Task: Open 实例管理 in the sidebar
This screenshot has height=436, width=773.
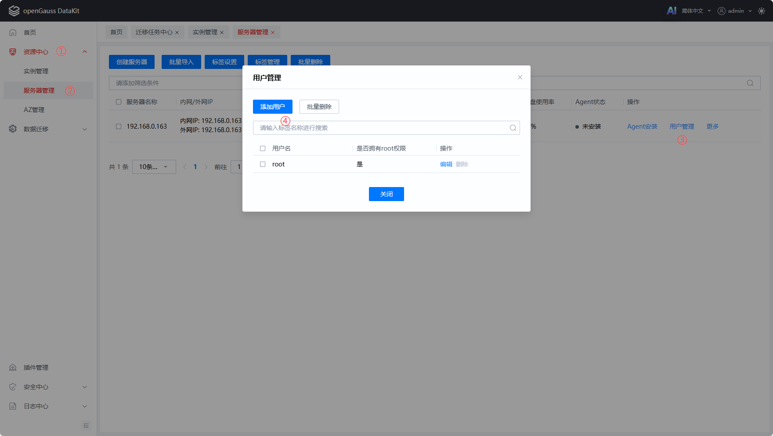Action: coord(36,71)
